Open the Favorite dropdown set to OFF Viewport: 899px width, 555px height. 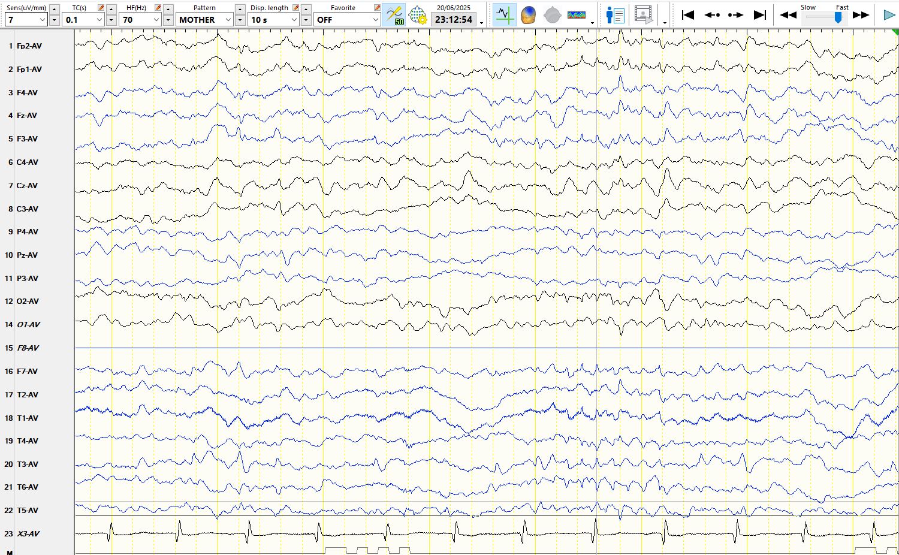pos(375,20)
